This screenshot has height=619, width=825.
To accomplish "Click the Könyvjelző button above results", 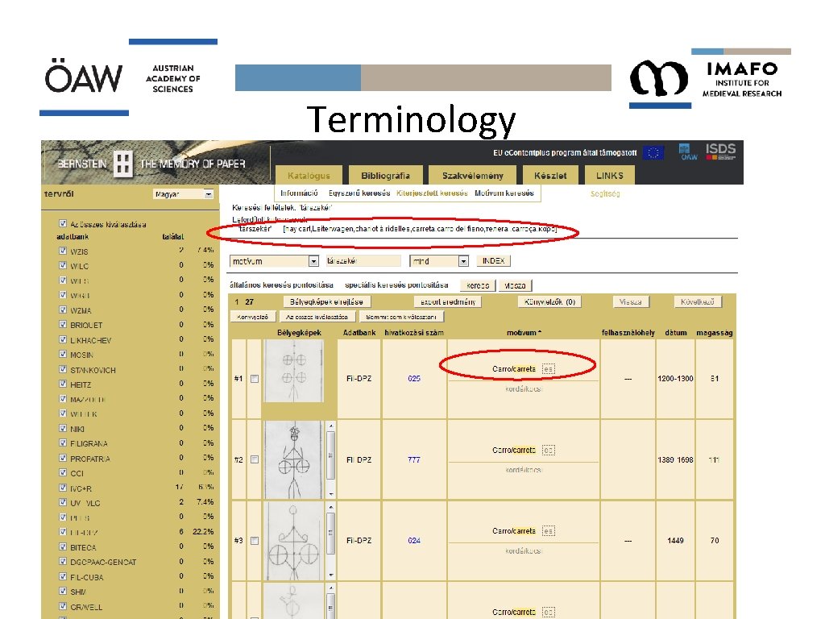I will [x=252, y=317].
